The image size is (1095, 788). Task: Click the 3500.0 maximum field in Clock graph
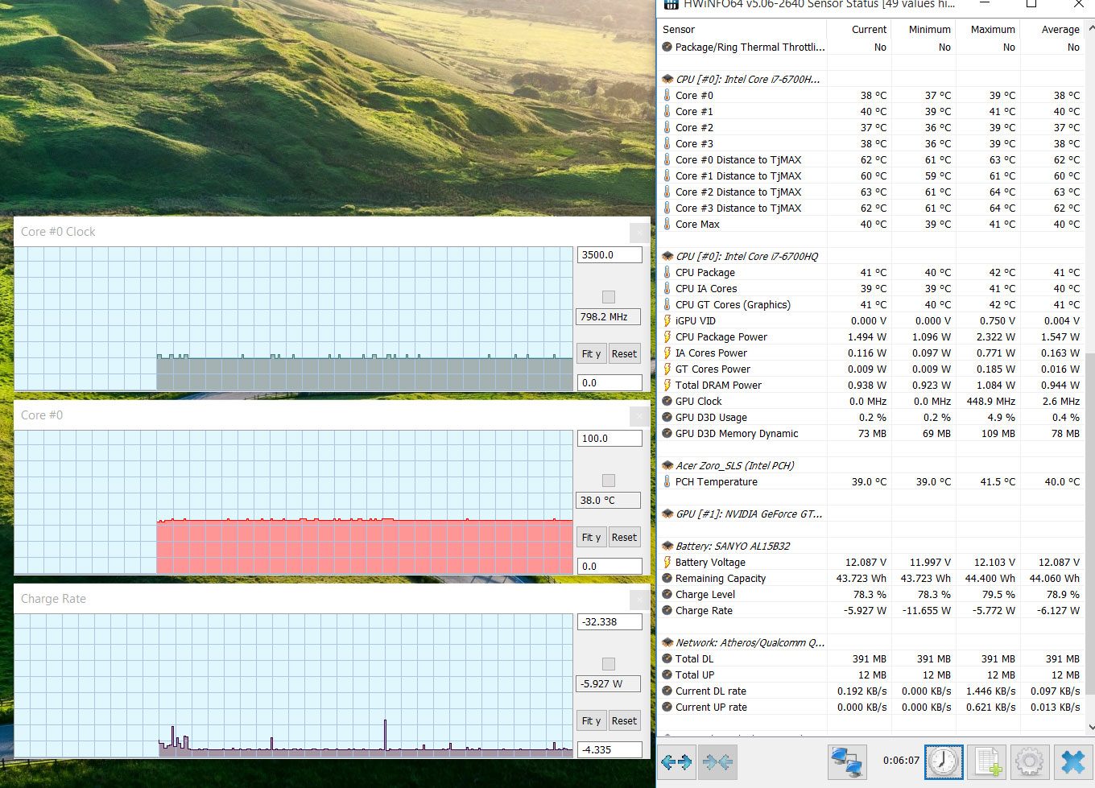[x=609, y=254]
